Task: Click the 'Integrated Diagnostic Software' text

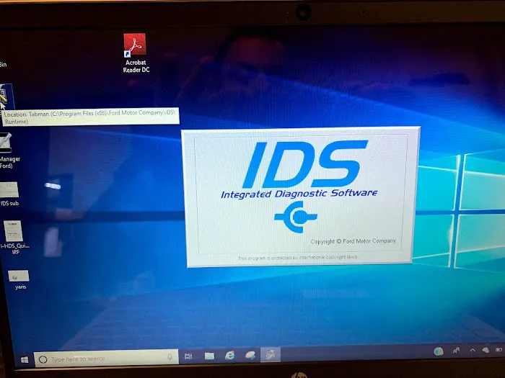Action: [x=299, y=194]
